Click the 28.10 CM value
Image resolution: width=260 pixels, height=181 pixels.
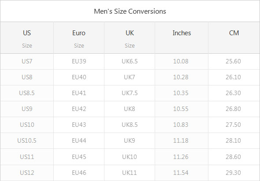click(x=233, y=140)
